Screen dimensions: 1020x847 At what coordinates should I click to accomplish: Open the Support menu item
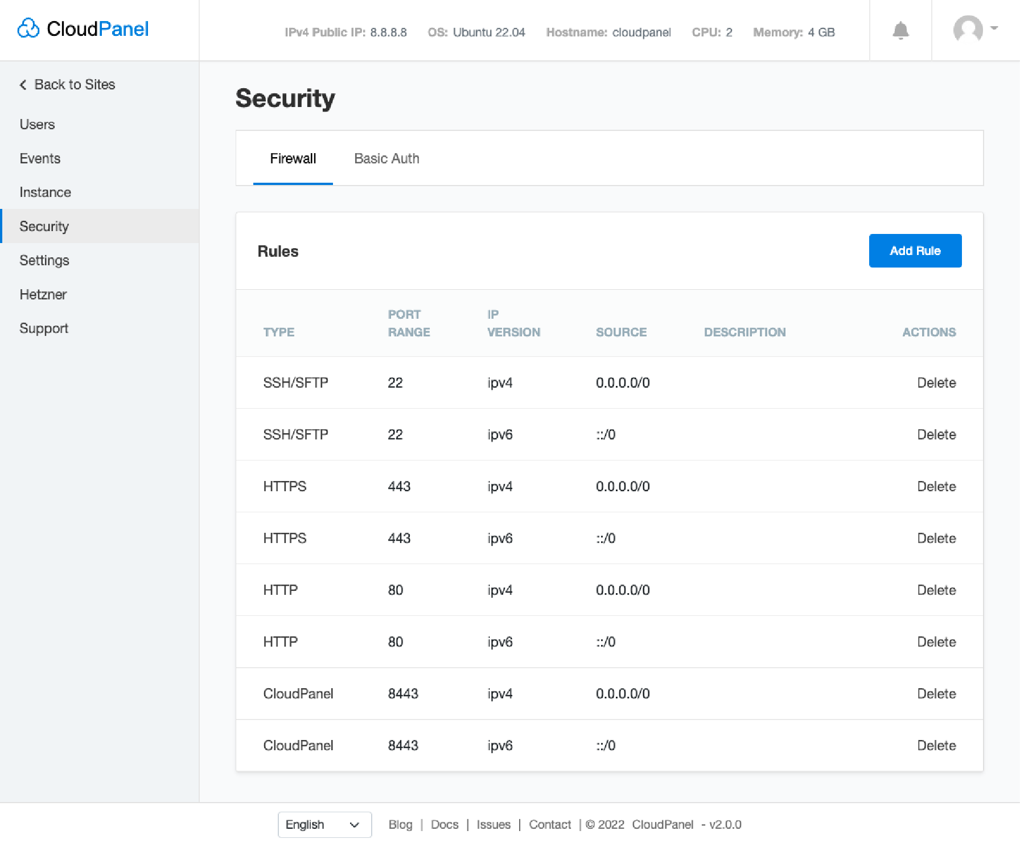pos(44,328)
